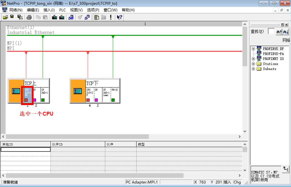Screen dimensions: 291x187
Task: Click the Print toolbar icon
Action: pyautogui.click(x=29, y=17)
